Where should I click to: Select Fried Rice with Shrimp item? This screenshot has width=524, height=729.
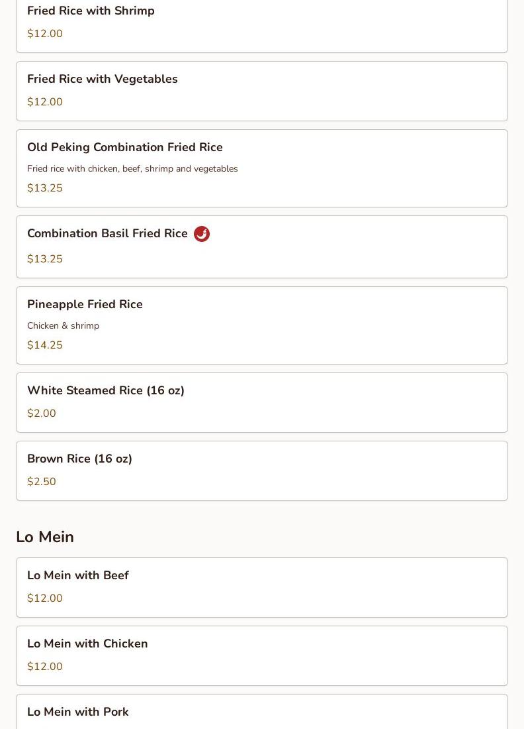pos(91,11)
